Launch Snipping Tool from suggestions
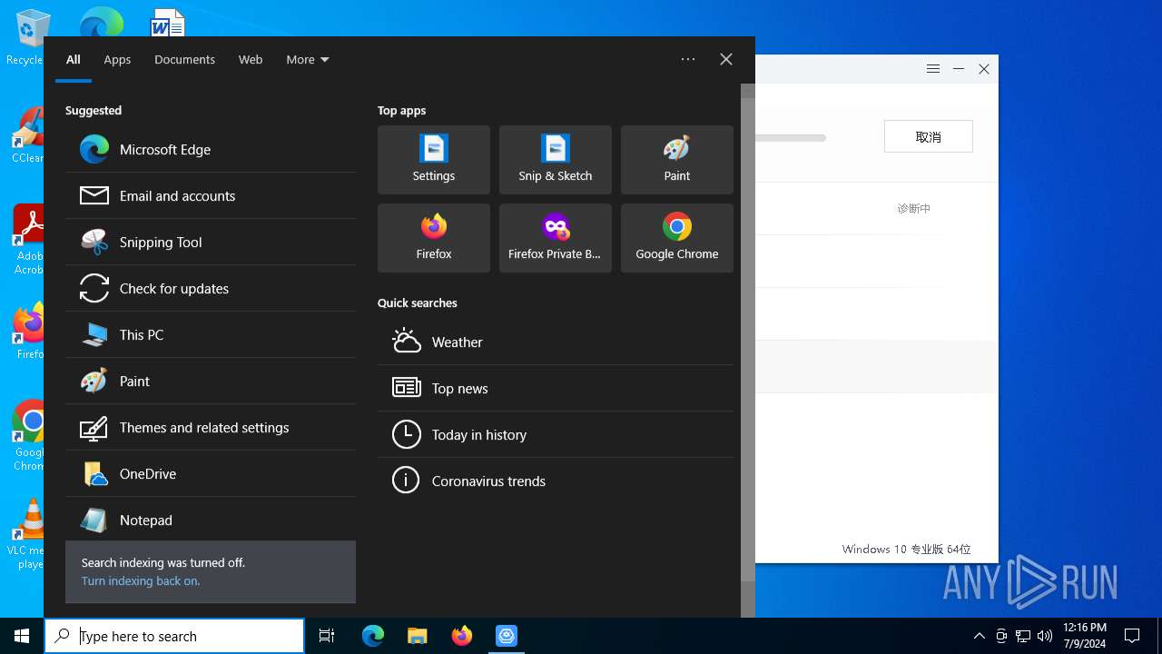Image resolution: width=1162 pixels, height=654 pixels. coord(211,243)
